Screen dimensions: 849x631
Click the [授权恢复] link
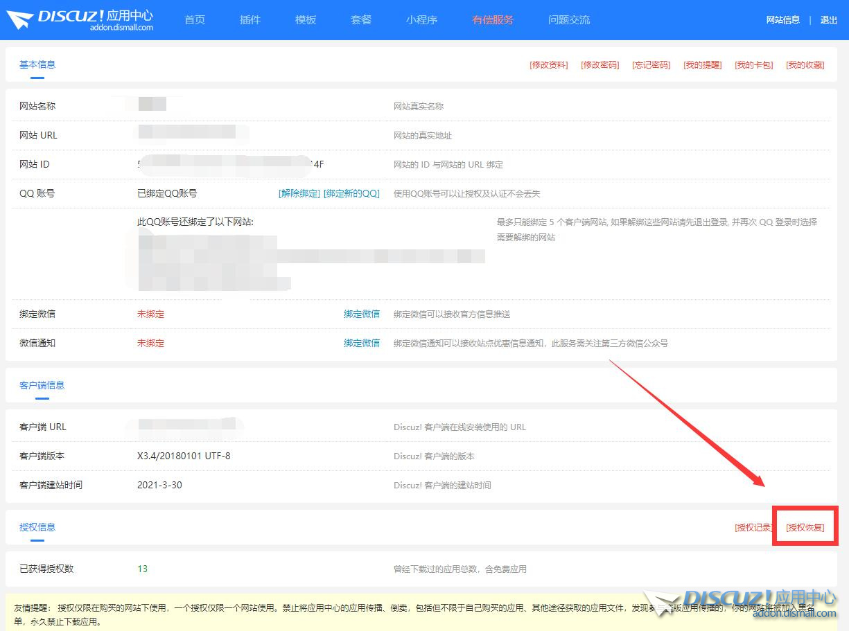[x=805, y=528]
